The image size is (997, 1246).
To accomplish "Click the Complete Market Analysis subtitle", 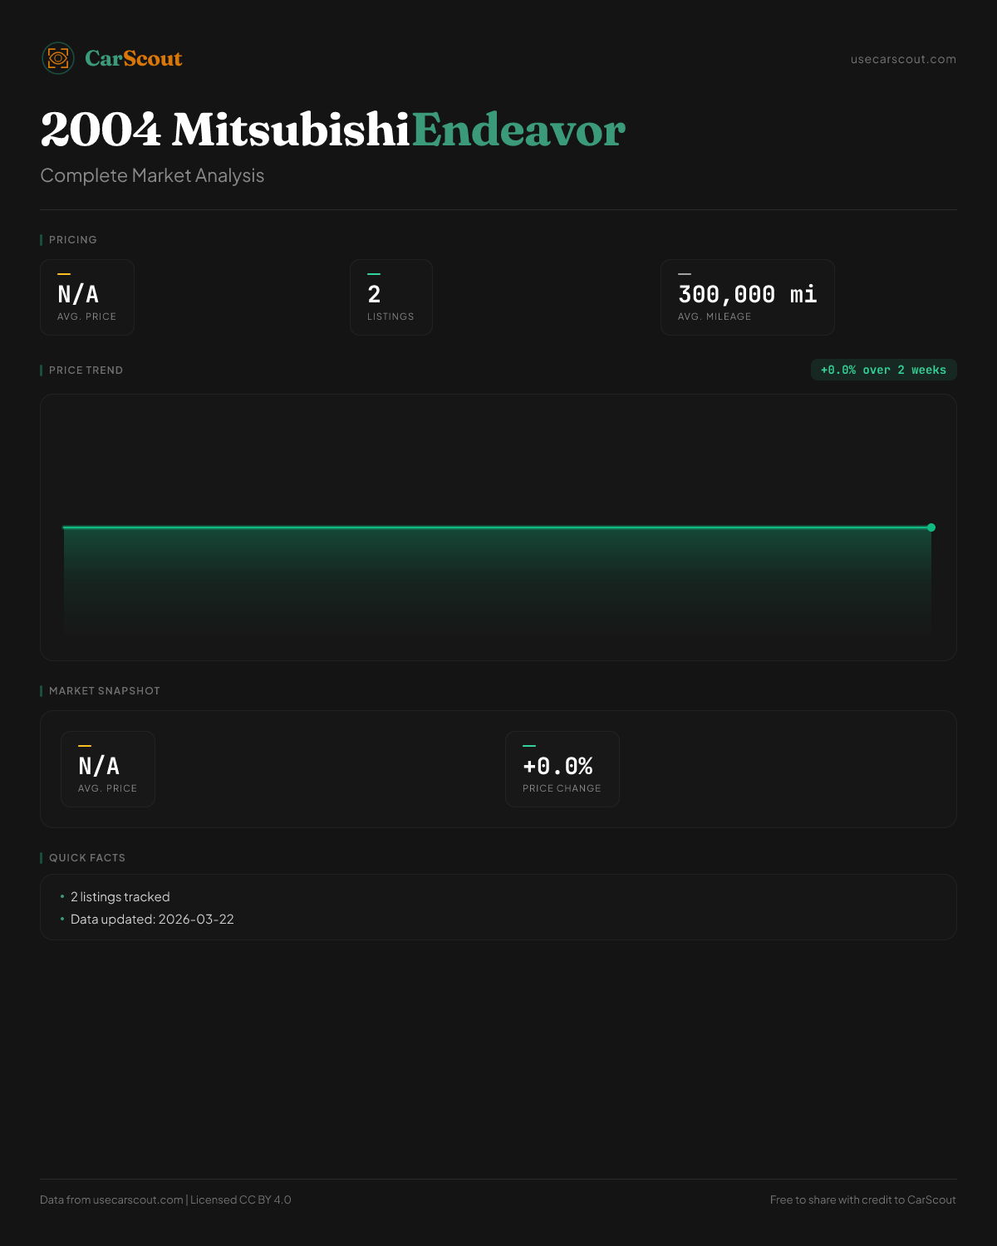I will point(152,176).
